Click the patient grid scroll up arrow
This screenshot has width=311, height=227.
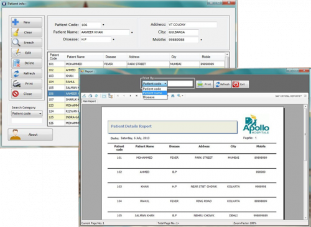[227, 55]
